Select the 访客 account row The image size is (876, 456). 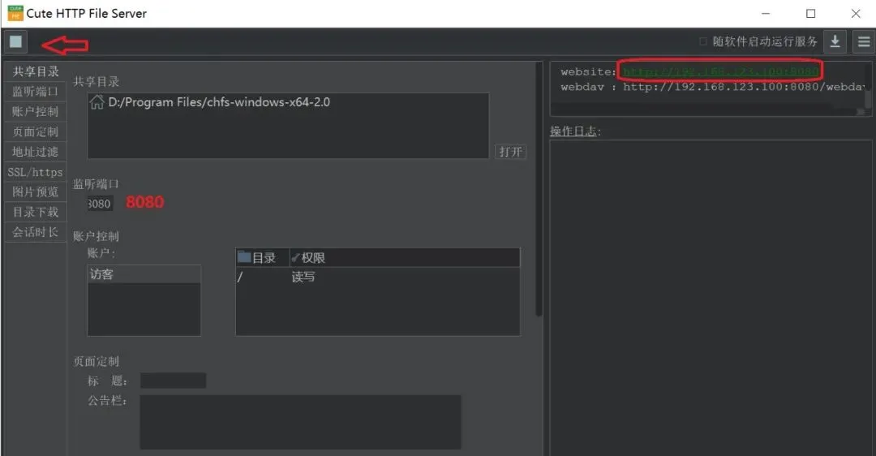[144, 273]
